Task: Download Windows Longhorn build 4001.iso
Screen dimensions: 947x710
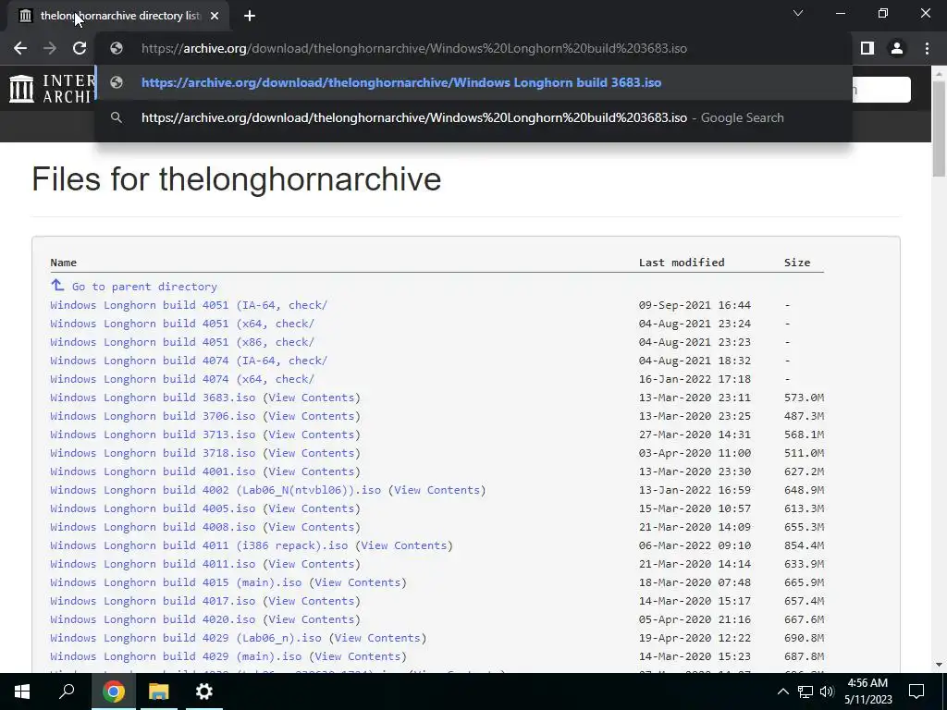Action: point(153,471)
